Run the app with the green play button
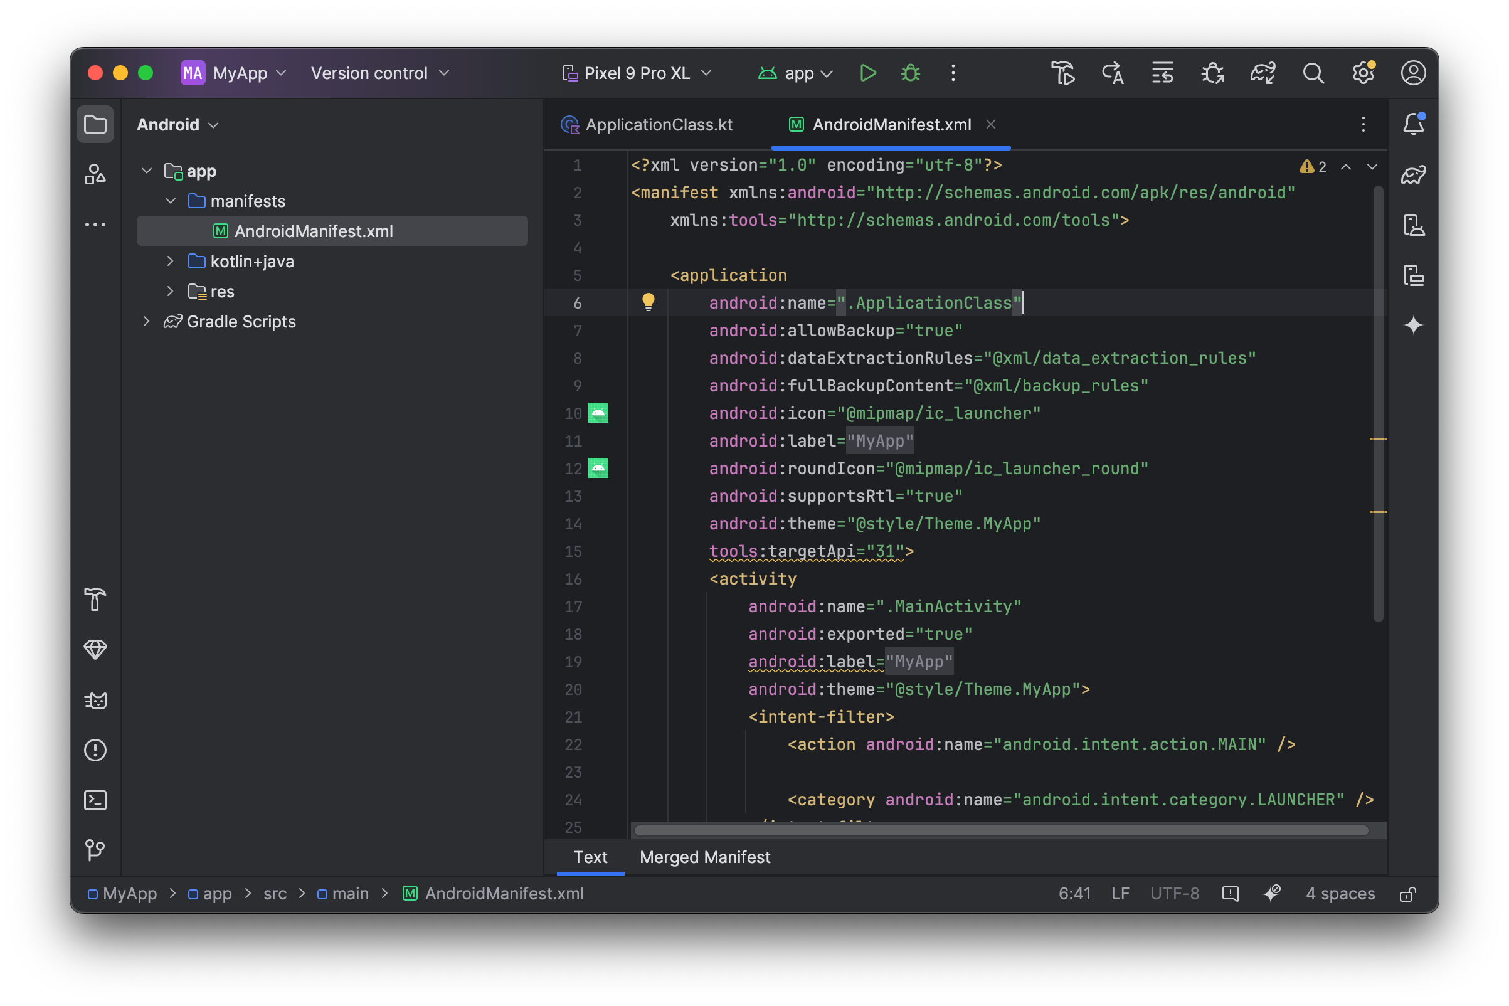 coord(867,73)
